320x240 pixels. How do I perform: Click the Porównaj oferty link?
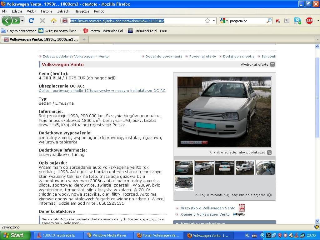(202, 57)
